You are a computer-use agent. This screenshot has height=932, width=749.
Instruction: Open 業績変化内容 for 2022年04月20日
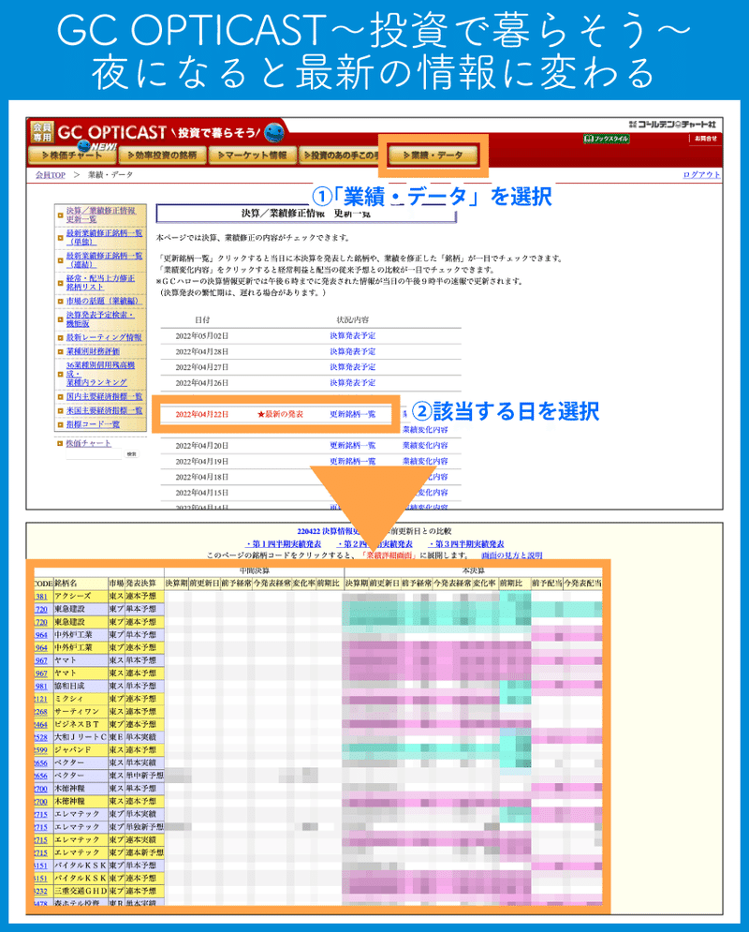(x=425, y=445)
